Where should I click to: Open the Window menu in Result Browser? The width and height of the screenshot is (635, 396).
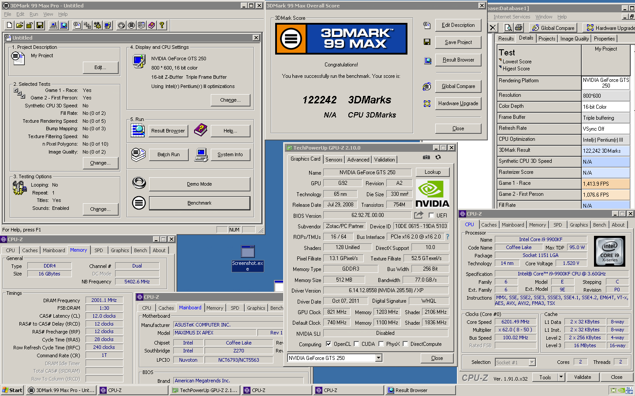coord(544,17)
